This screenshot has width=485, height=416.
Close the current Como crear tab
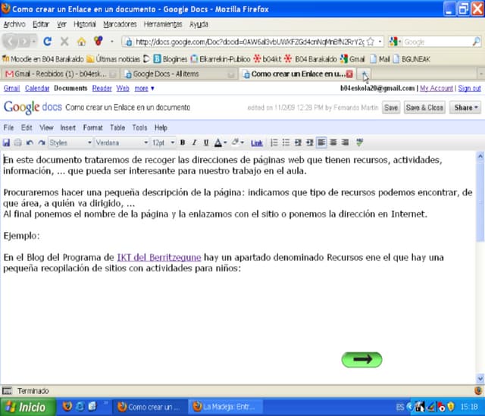pos(349,74)
